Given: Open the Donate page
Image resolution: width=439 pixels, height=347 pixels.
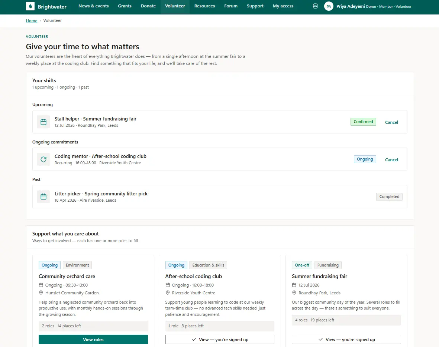Looking at the screenshot, I should click(x=148, y=6).
